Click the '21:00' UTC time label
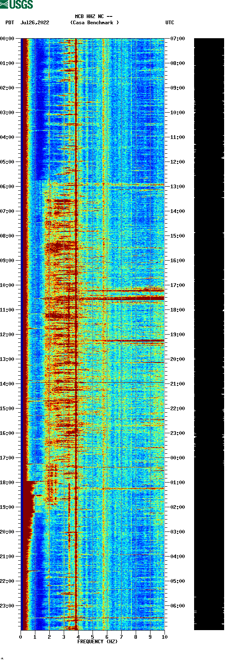227x663 pixels. coord(178,384)
